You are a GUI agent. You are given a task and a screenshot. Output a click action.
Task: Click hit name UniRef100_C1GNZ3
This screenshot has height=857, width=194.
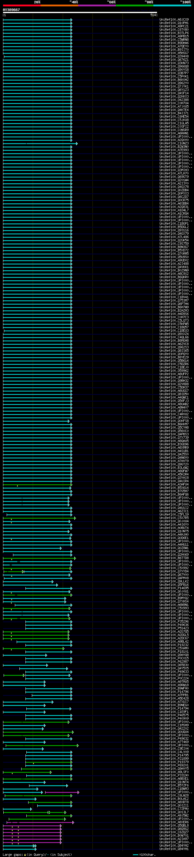(x=174, y=143)
